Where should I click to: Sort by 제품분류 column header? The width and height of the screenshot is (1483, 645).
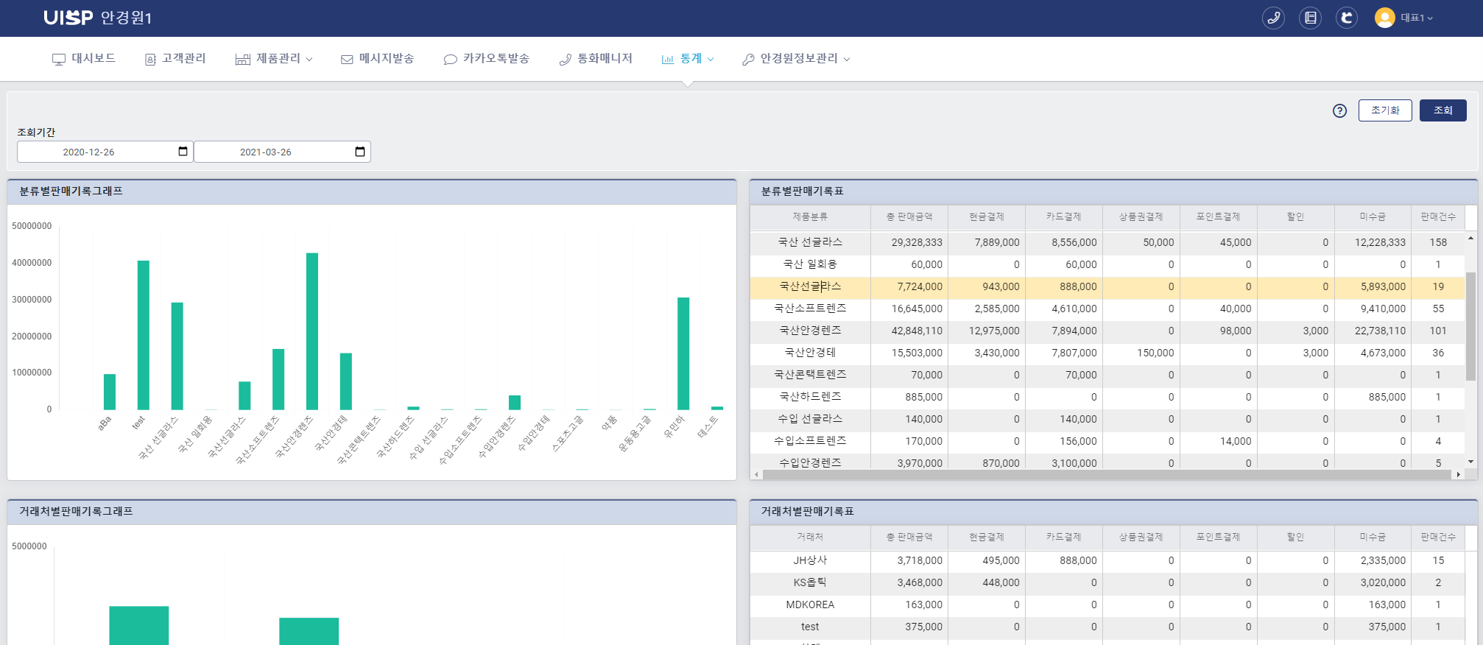pyautogui.click(x=810, y=216)
